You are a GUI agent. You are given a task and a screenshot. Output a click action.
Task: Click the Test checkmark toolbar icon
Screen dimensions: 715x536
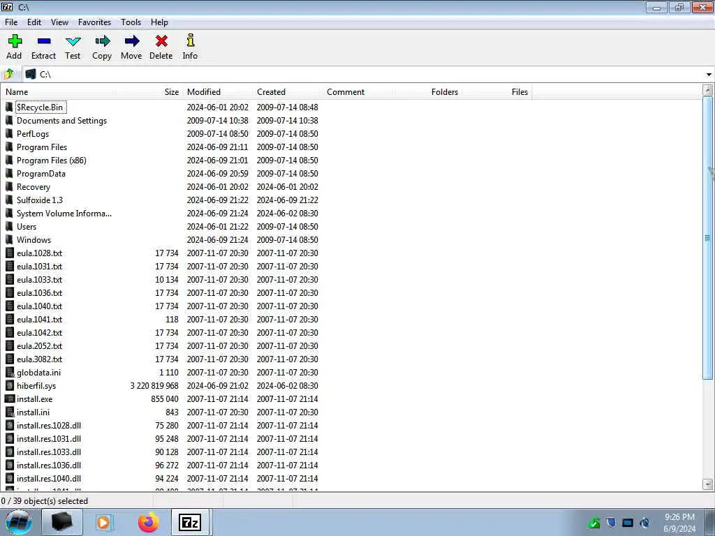pyautogui.click(x=73, y=41)
